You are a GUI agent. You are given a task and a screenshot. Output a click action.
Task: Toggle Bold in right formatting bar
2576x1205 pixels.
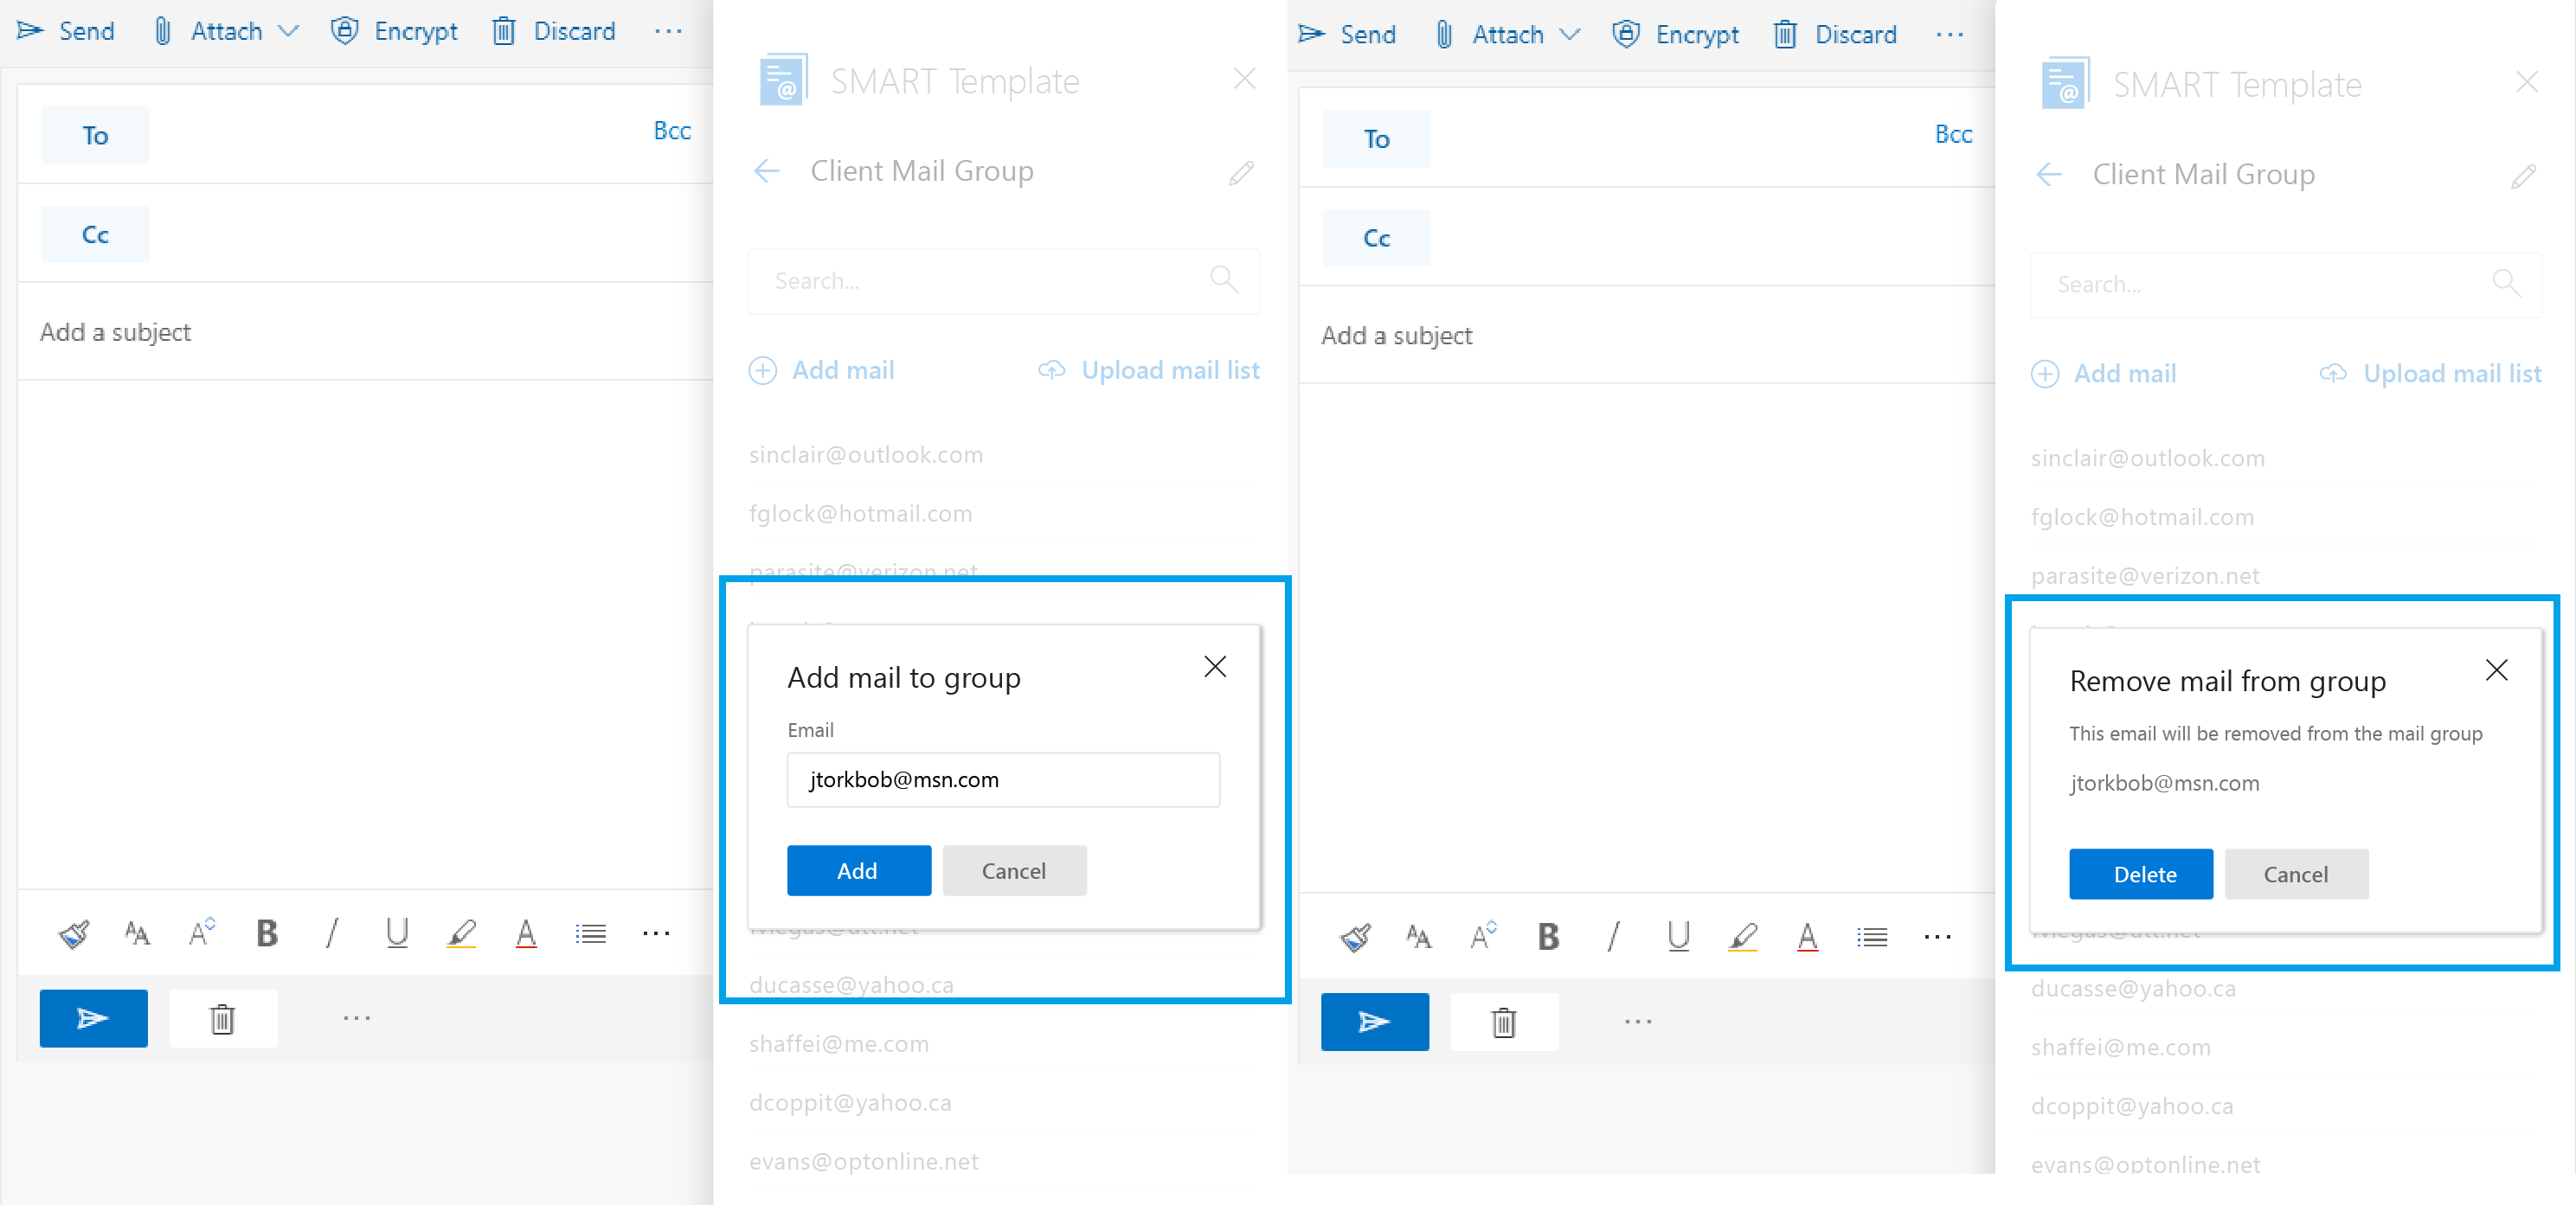pyautogui.click(x=1548, y=936)
